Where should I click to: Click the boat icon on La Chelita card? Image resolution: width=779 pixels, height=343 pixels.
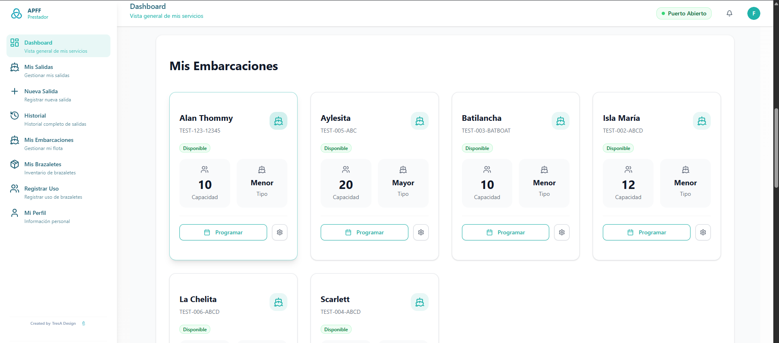278,302
